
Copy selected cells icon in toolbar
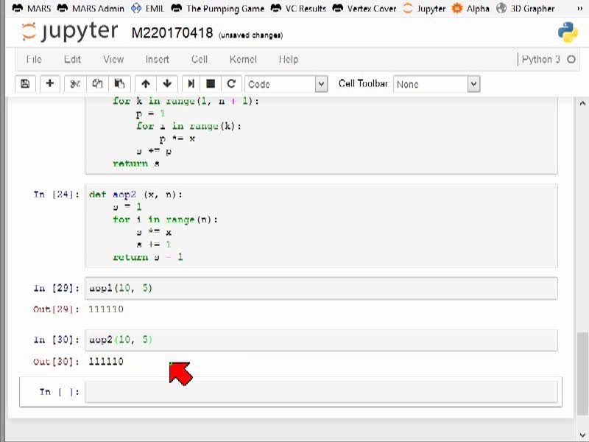pos(97,83)
